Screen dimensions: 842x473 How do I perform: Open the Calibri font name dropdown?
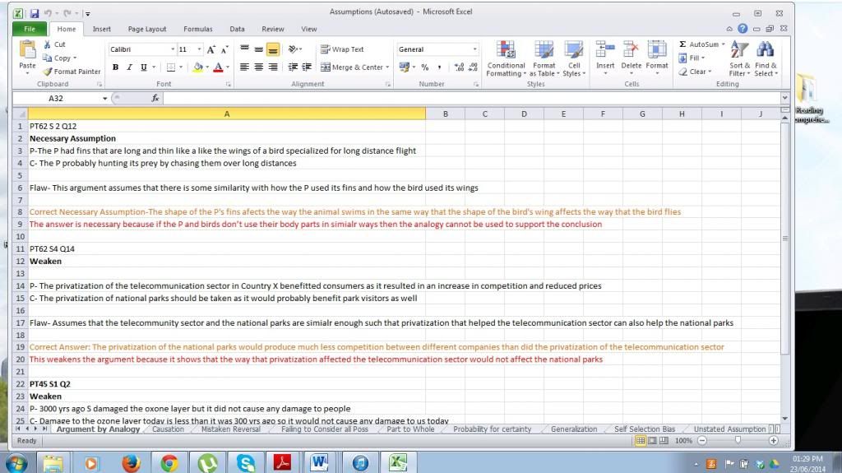point(173,49)
